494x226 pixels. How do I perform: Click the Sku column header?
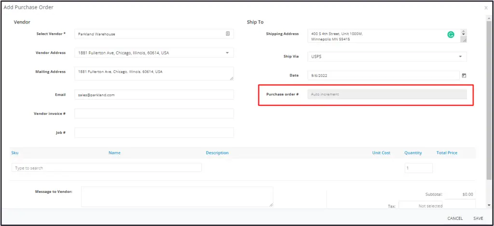(14, 153)
